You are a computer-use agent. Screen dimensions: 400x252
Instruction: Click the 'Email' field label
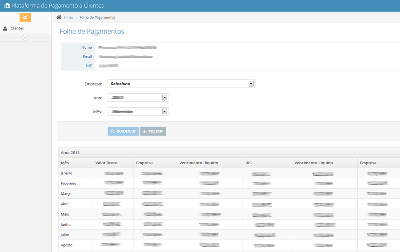(x=87, y=57)
